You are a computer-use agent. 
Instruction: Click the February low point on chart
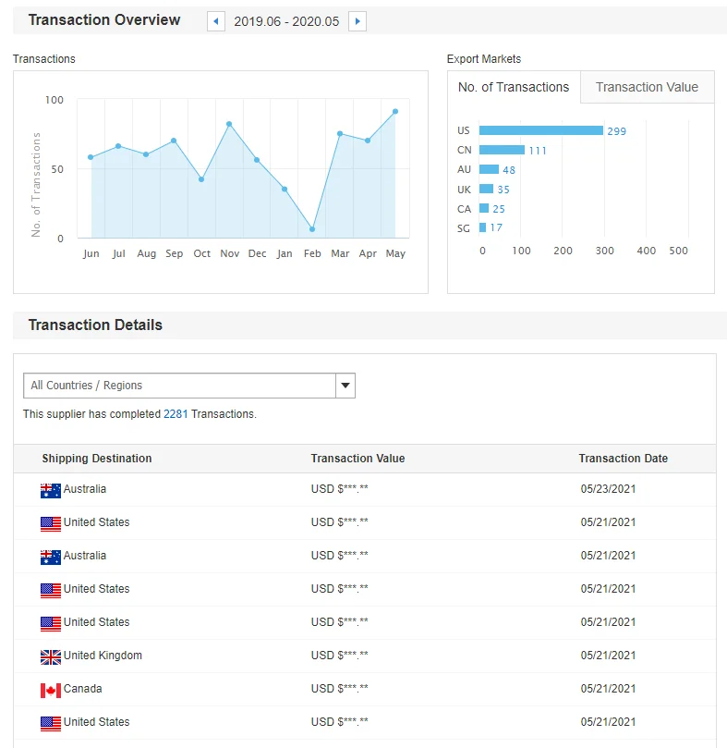(312, 228)
